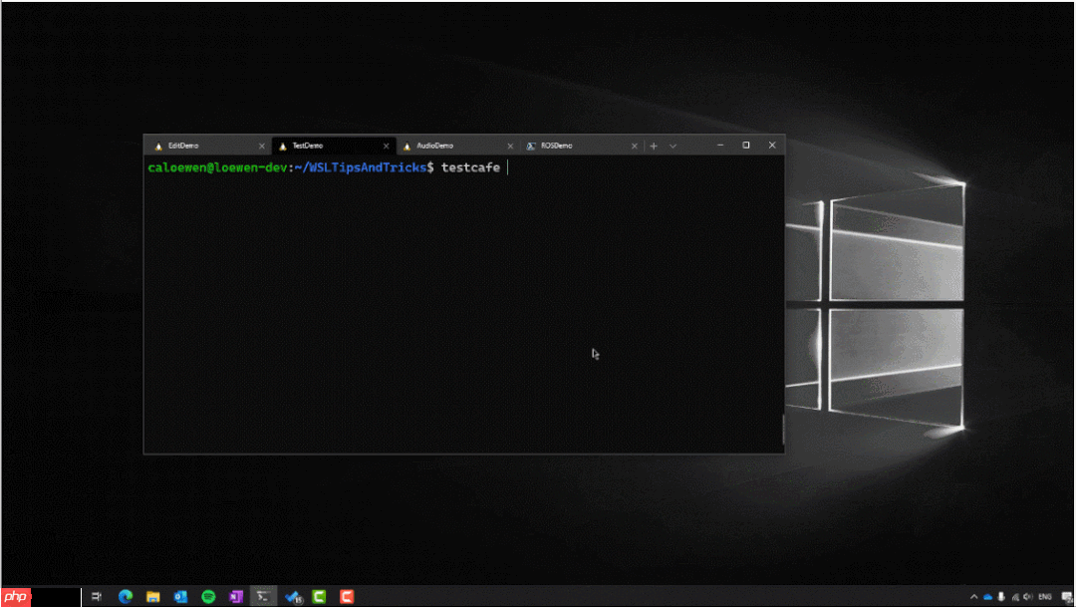Open OneNote from the taskbar
The width and height of the screenshot is (1076, 607).
(x=236, y=596)
